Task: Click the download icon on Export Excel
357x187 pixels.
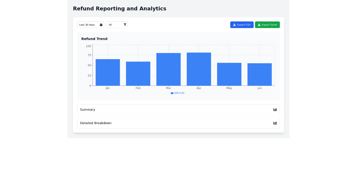Action: (259, 25)
